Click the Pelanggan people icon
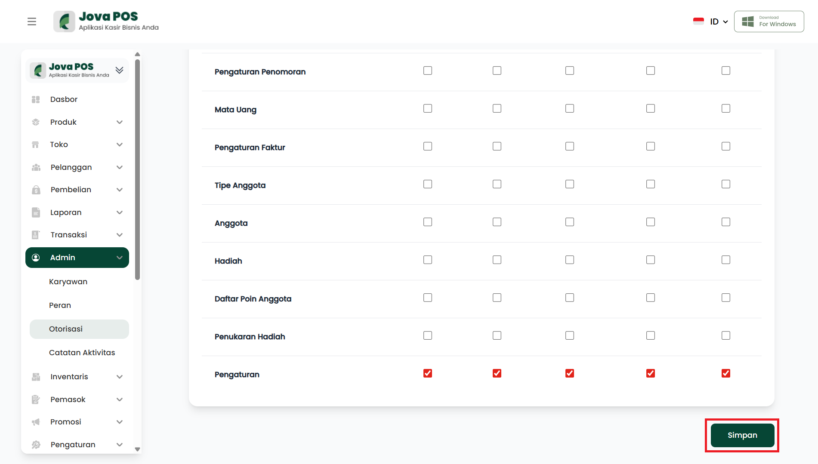This screenshot has width=818, height=464. pyautogui.click(x=36, y=167)
